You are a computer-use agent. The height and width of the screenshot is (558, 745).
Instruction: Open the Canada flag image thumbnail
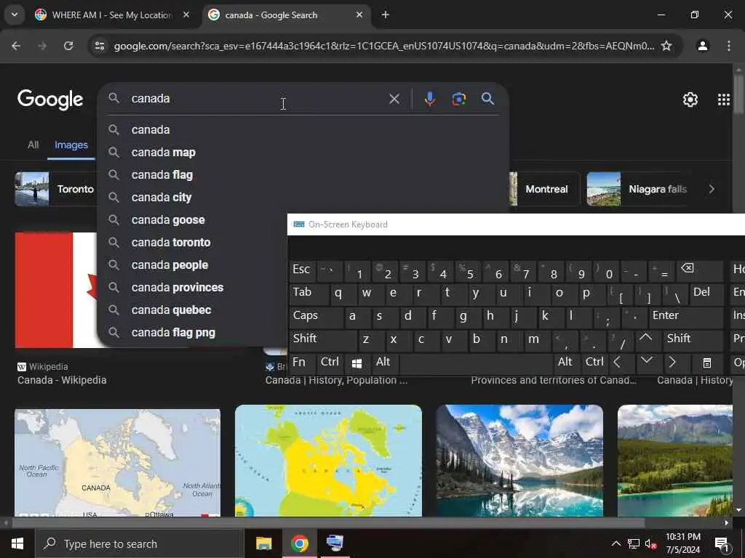[x=56, y=290]
